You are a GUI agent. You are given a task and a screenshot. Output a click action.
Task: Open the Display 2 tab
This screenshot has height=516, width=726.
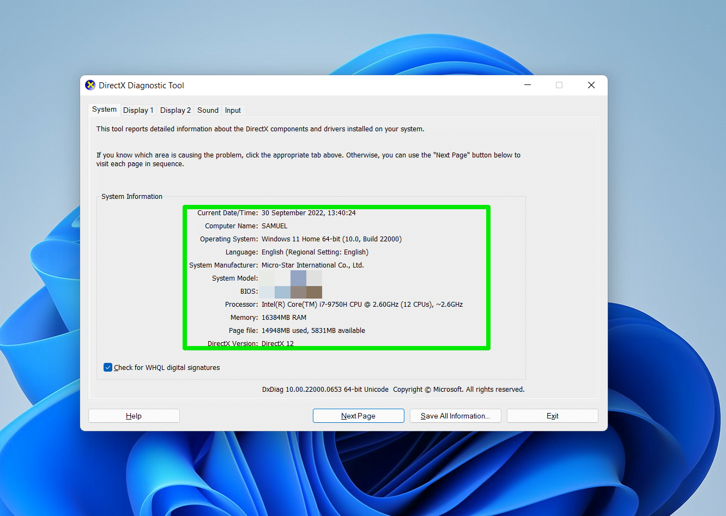tap(176, 110)
